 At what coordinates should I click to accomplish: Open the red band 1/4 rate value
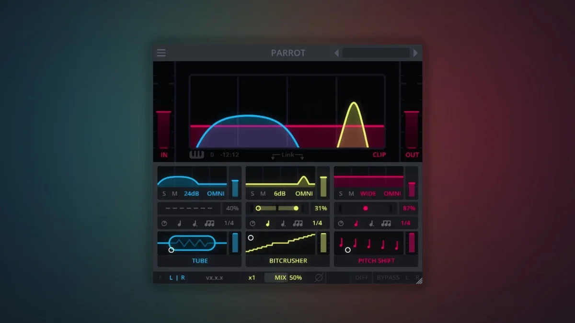click(405, 223)
